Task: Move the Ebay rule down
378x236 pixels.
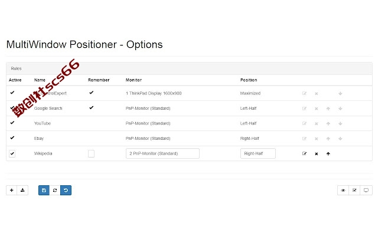Action: 340,139
